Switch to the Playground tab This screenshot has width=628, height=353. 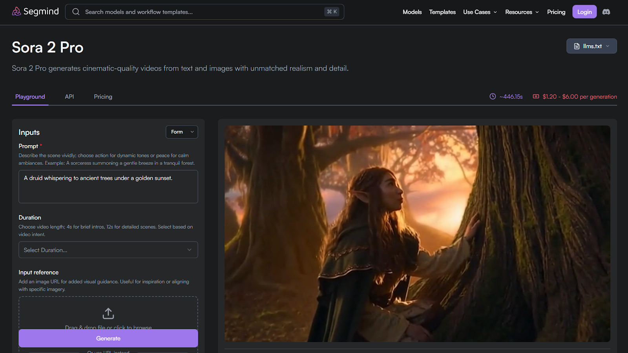coord(30,97)
